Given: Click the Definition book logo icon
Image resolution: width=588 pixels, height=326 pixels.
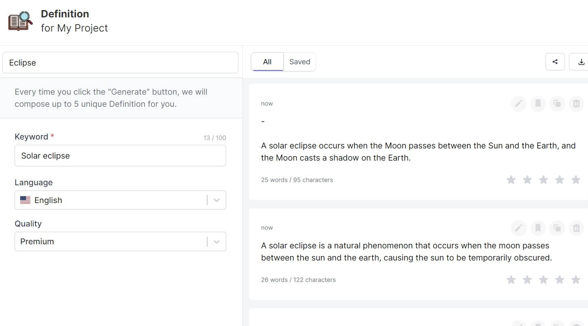Looking at the screenshot, I should point(20,21).
